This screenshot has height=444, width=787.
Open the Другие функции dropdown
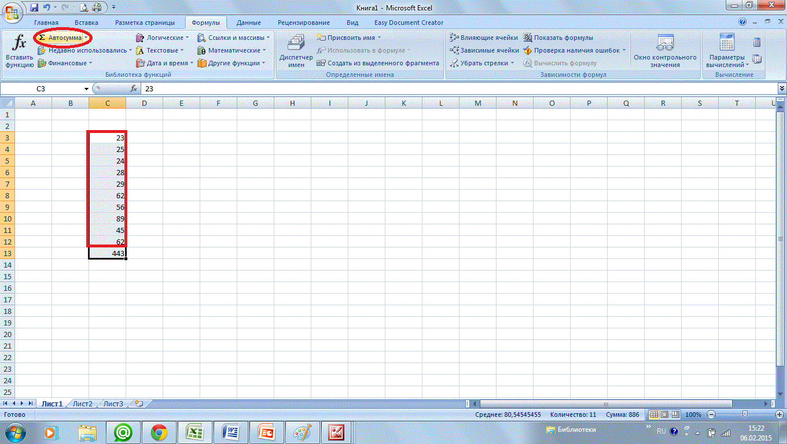(x=231, y=63)
